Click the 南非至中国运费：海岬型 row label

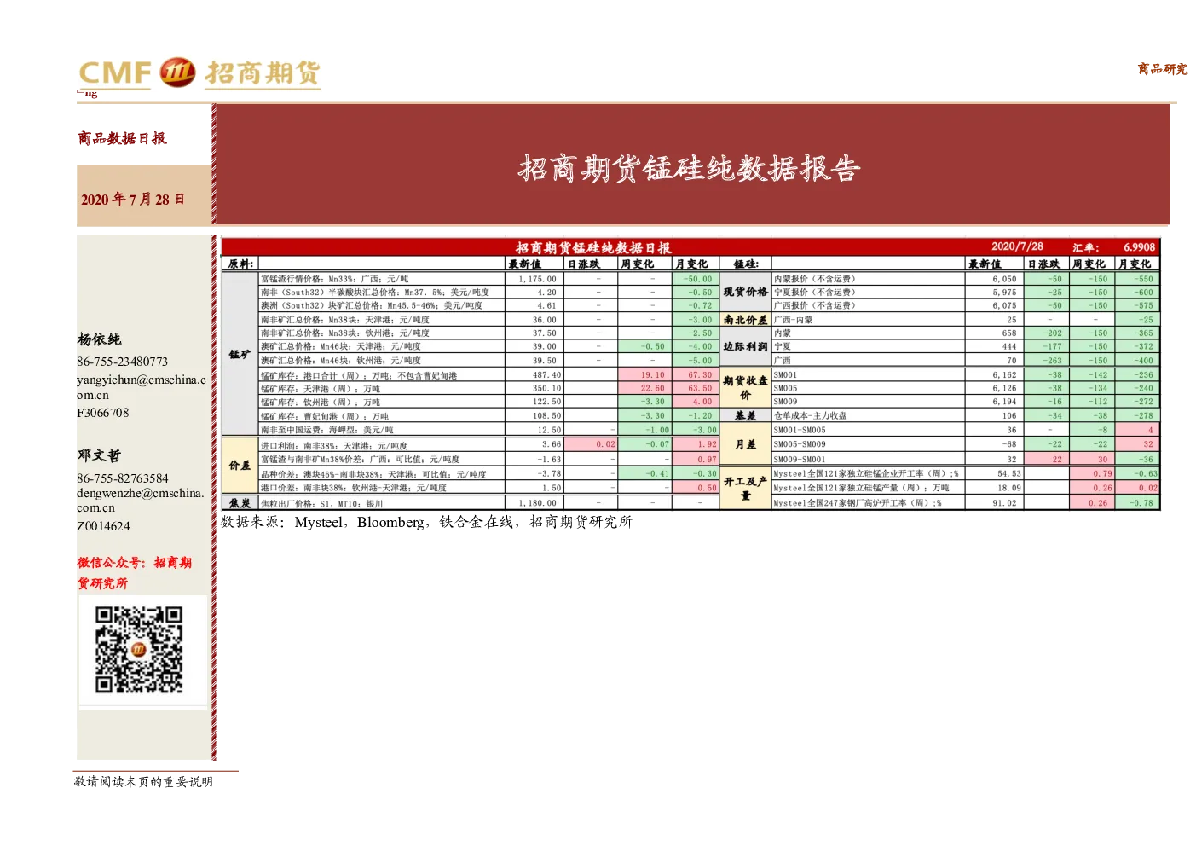pyautogui.click(x=327, y=430)
